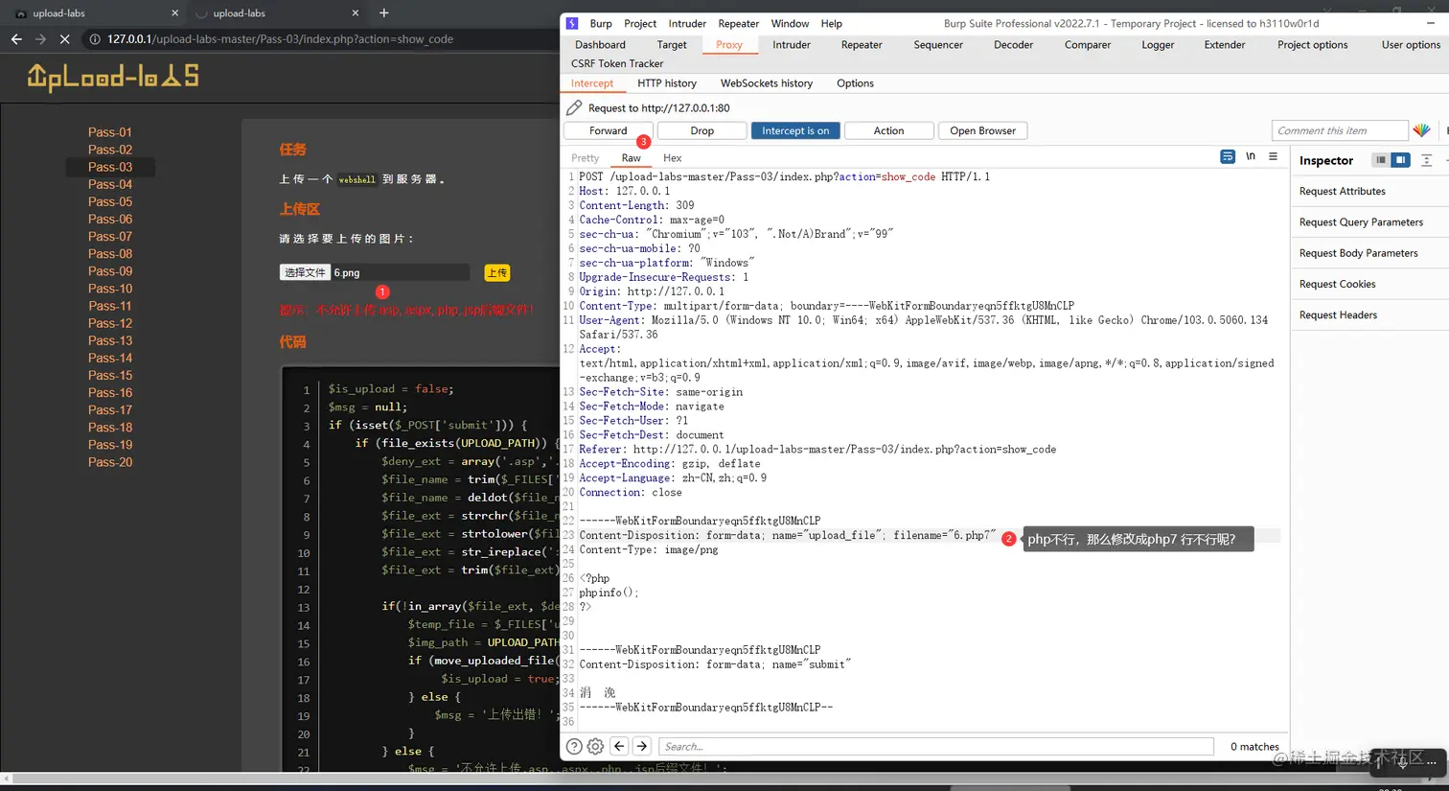Forward the intercepted request

pyautogui.click(x=609, y=130)
